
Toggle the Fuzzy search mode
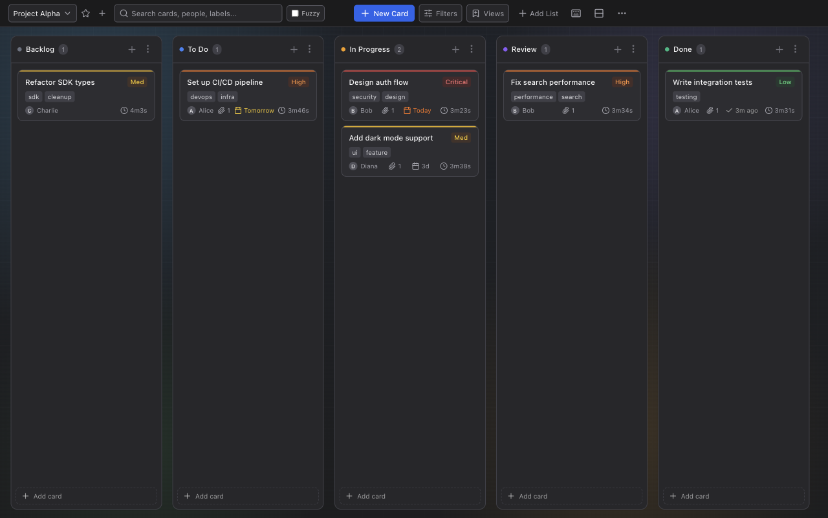coord(305,13)
